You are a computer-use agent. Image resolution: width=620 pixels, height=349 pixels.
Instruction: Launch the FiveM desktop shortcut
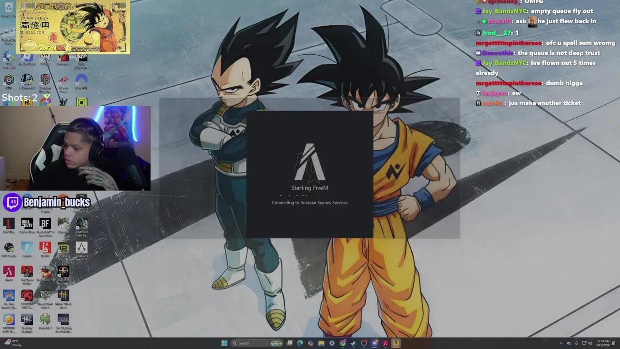point(9,273)
